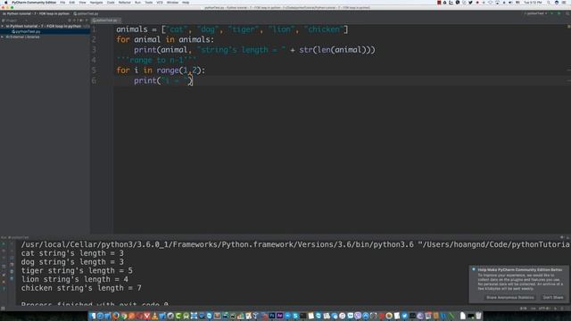
Task: Click the Run panel settings gear
Action: 562,237
